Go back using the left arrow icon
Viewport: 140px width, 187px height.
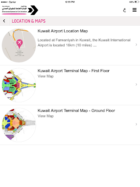pos(4,21)
